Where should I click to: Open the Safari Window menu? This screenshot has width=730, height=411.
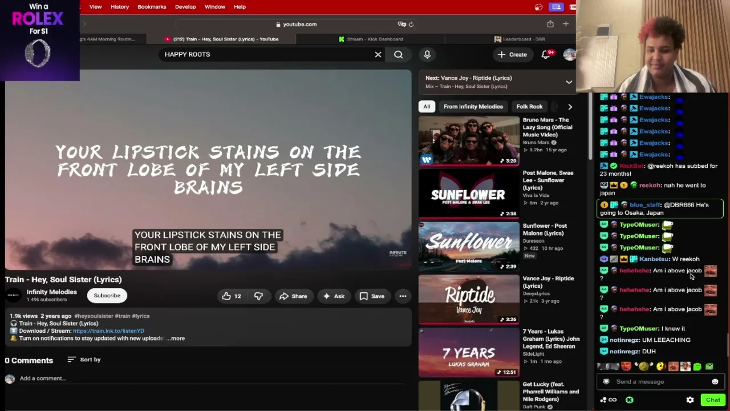click(x=215, y=7)
